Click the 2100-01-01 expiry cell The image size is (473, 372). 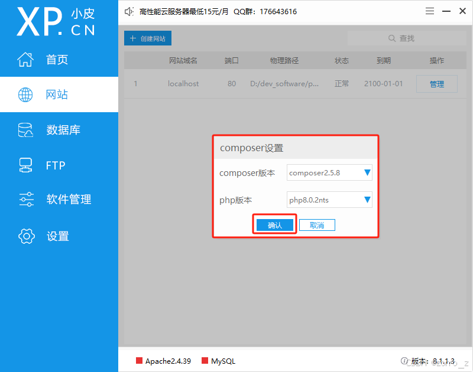[x=383, y=84]
